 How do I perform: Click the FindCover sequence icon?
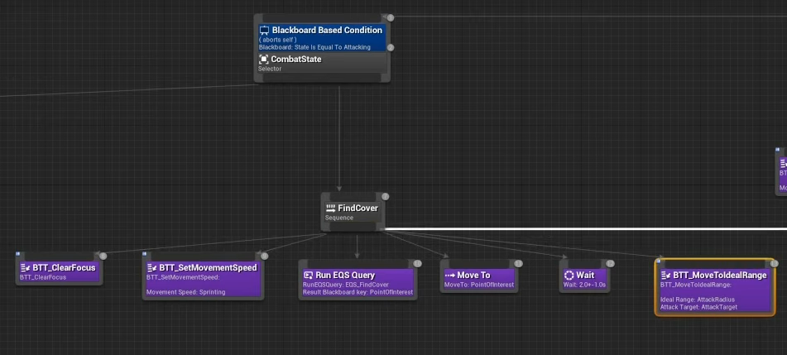(x=331, y=209)
